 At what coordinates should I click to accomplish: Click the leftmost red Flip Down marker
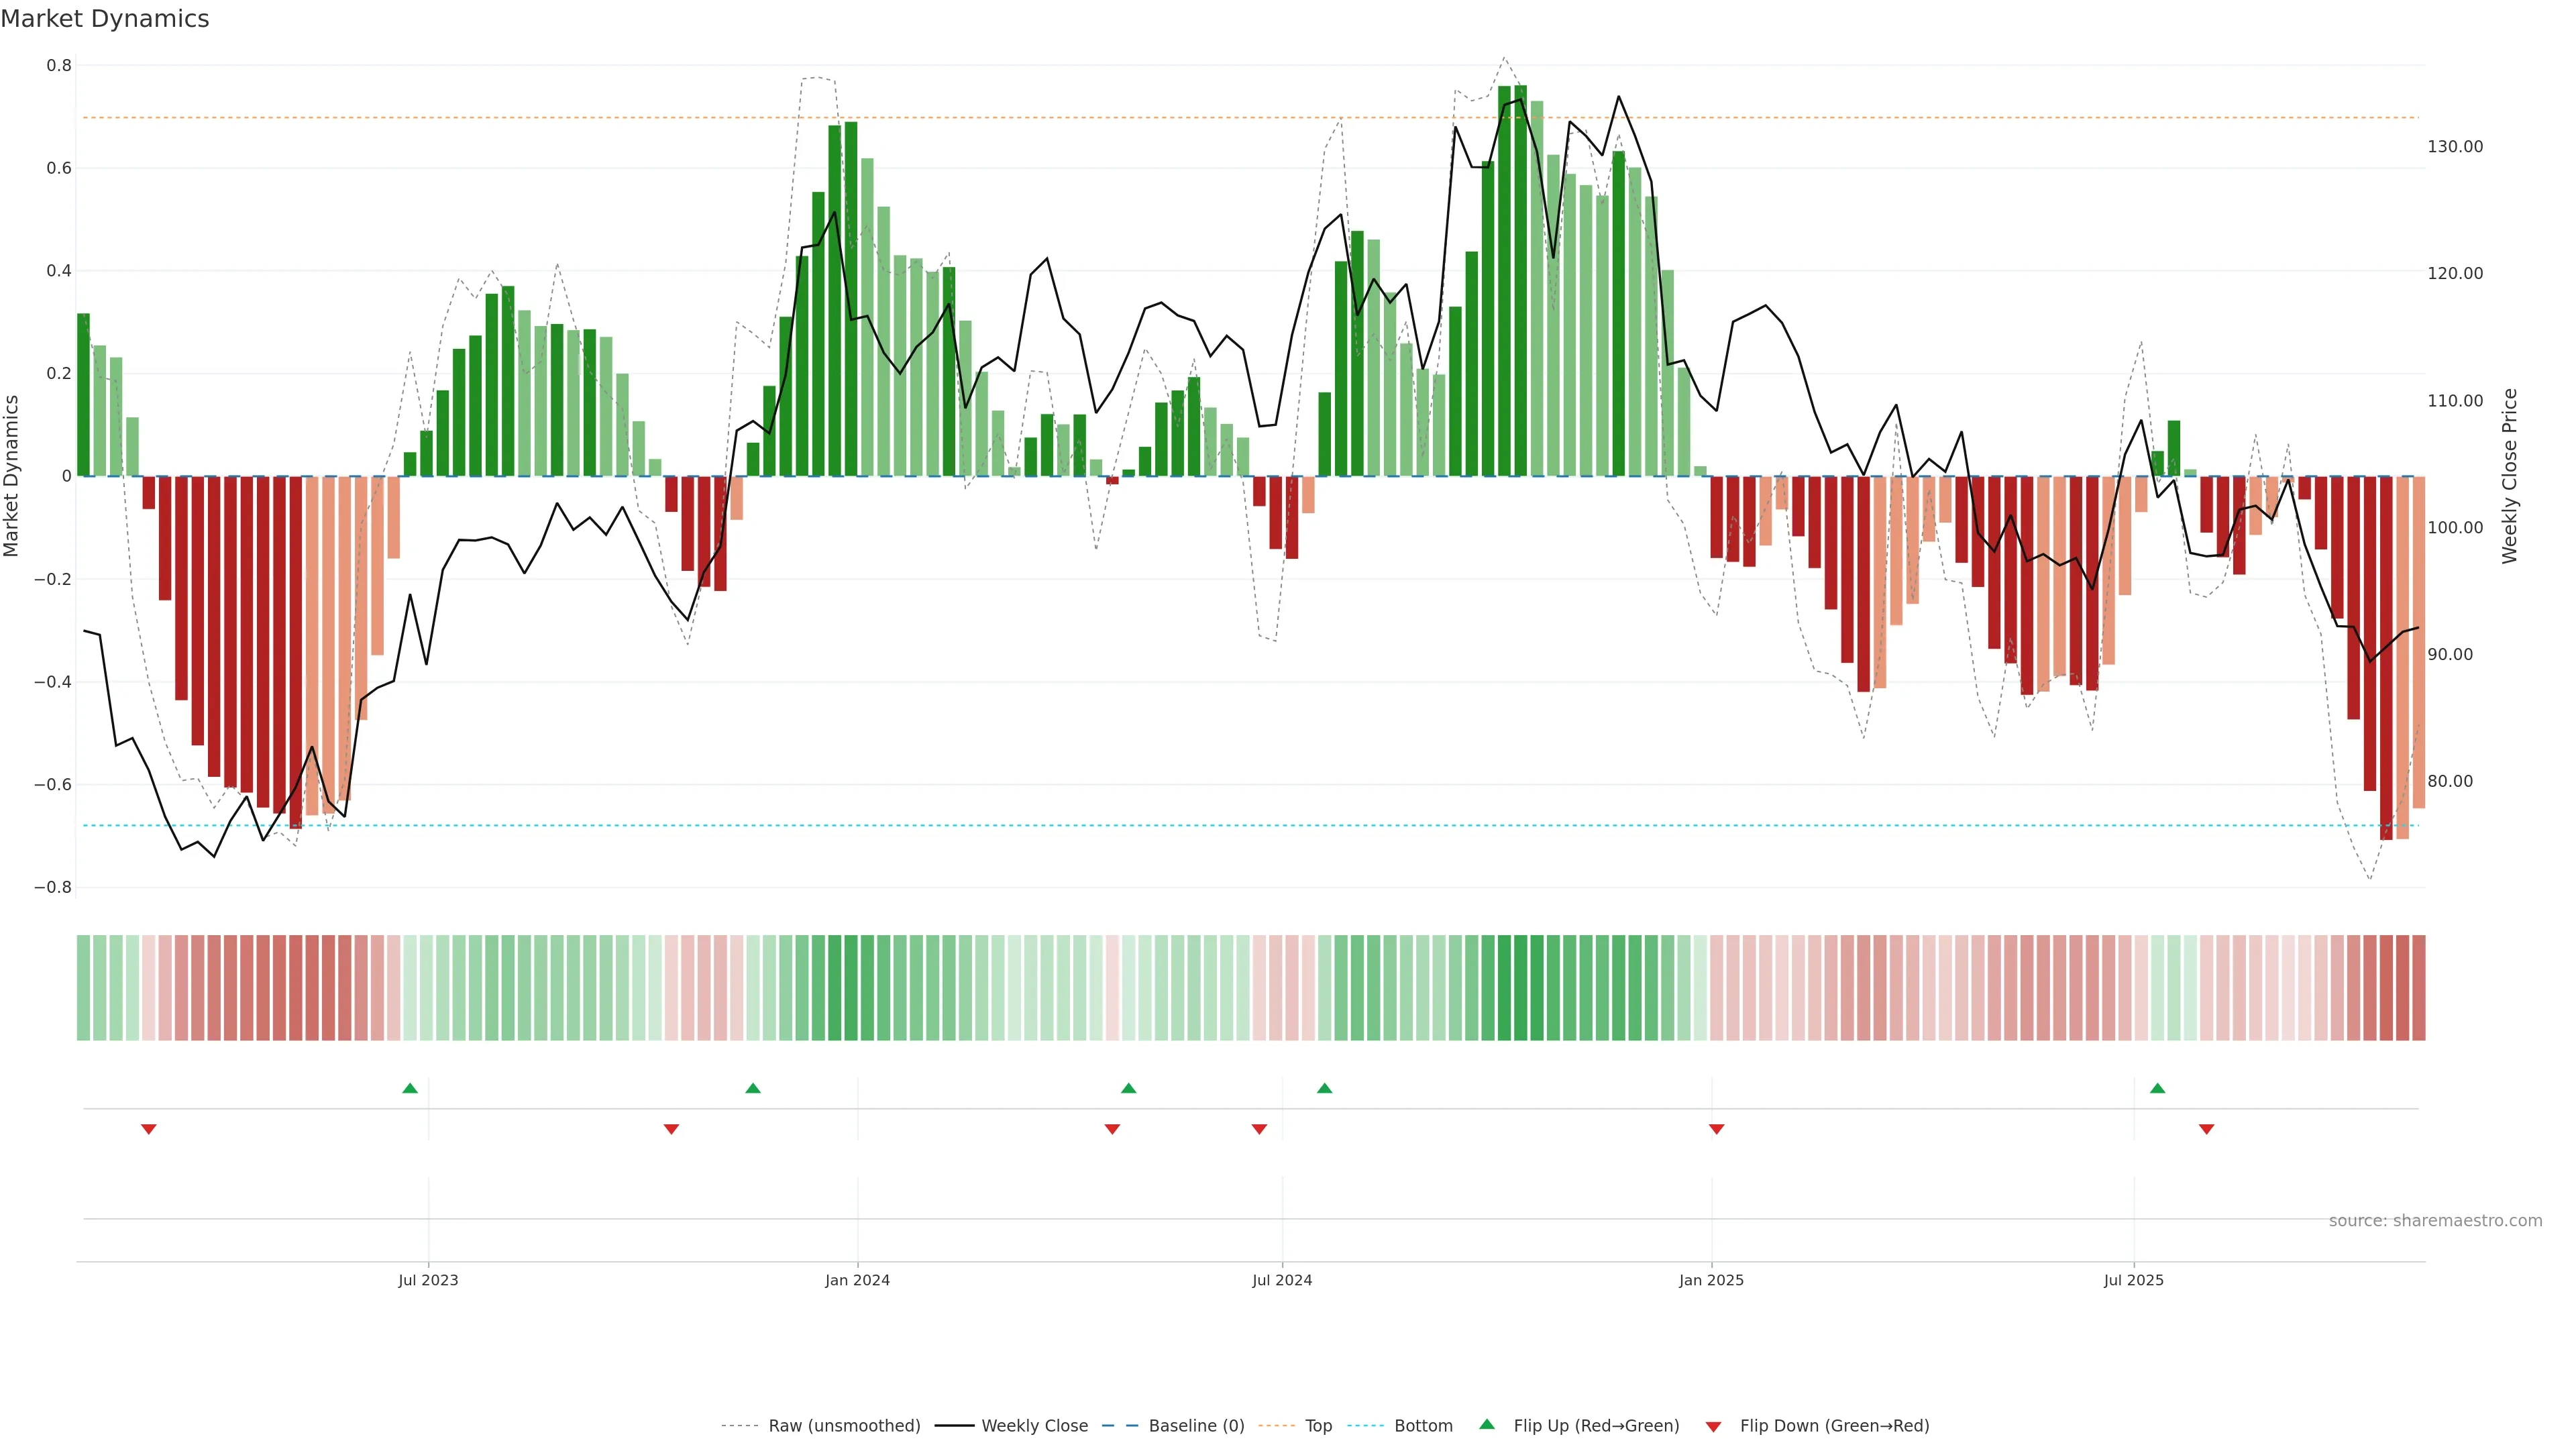point(149,1129)
